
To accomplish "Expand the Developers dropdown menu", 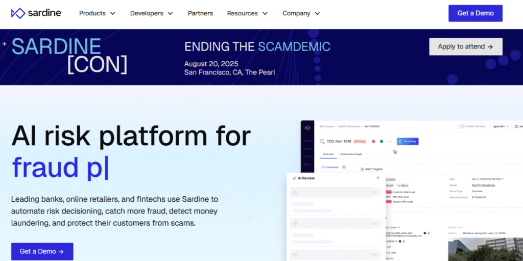I will pos(151,13).
